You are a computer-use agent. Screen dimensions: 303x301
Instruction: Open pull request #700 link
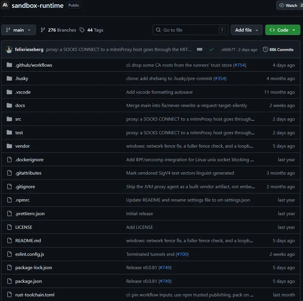182,254
